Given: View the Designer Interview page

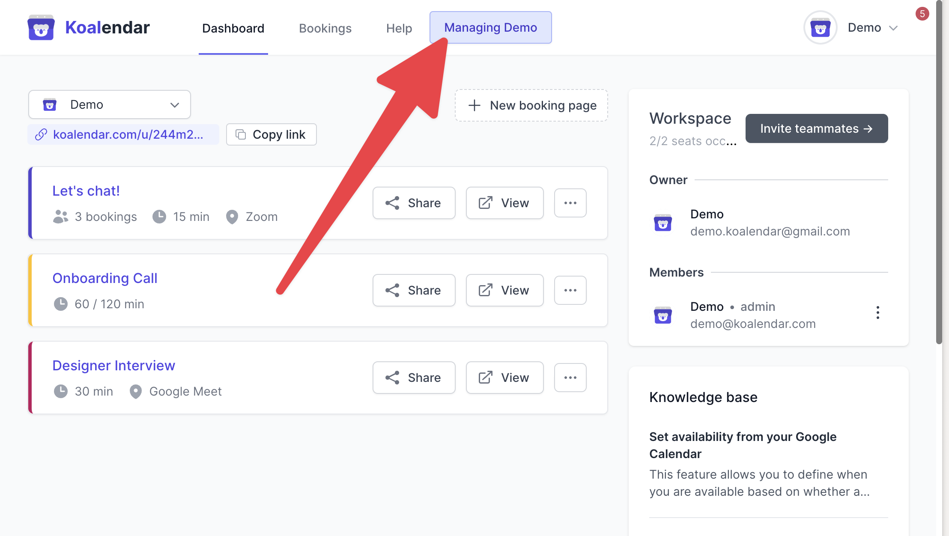Looking at the screenshot, I should [x=504, y=378].
